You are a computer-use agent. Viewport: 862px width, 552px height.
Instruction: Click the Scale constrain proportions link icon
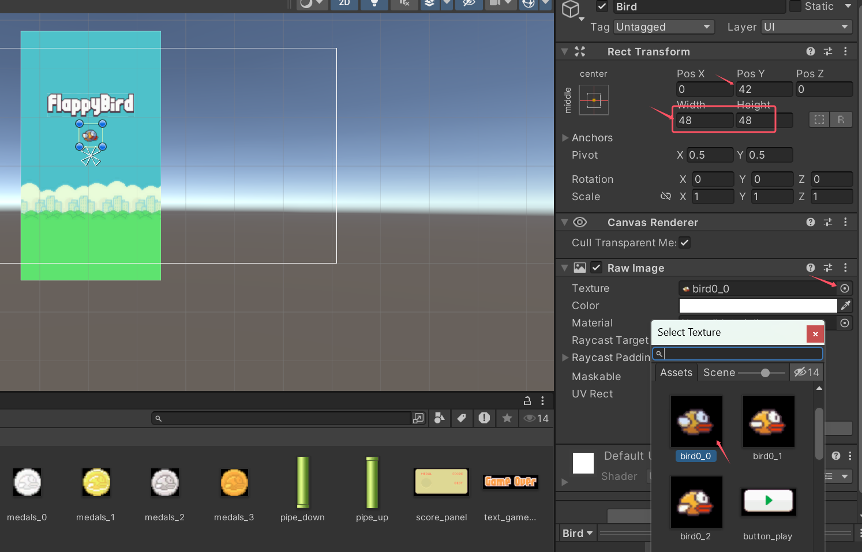(666, 196)
